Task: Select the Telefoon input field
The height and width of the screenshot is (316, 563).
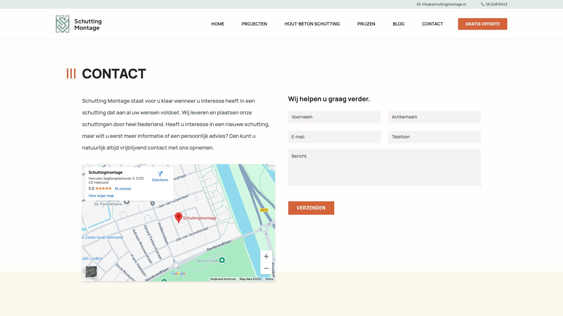Action: (x=434, y=137)
